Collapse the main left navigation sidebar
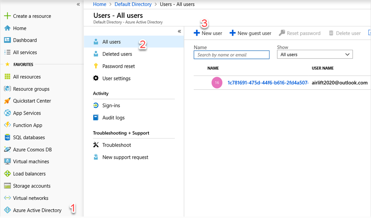This screenshot has width=371, height=218. 78,4
